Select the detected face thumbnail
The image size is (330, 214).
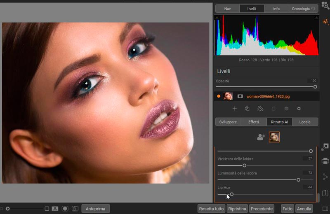click(x=274, y=137)
